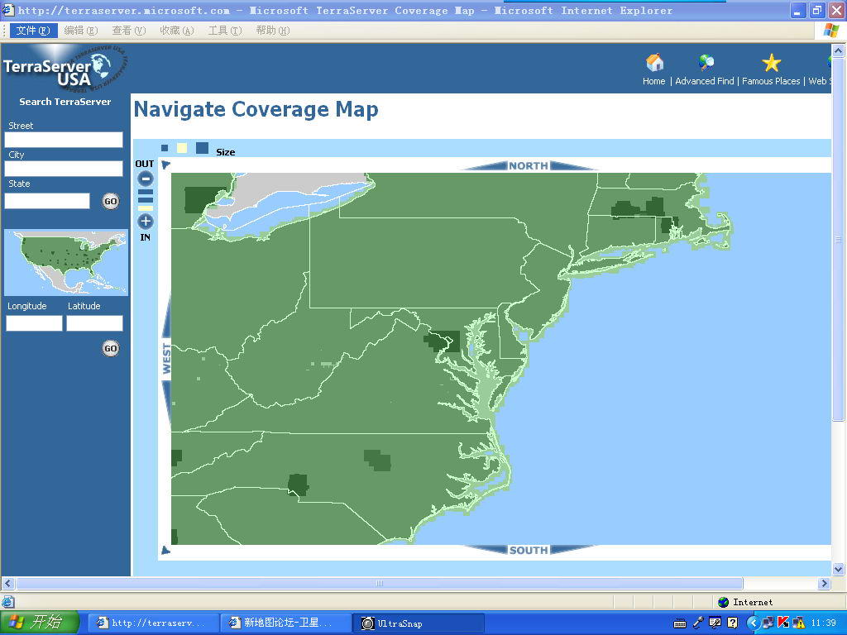This screenshot has width=847, height=635.
Task: Pan the map NORTH
Action: click(x=528, y=166)
